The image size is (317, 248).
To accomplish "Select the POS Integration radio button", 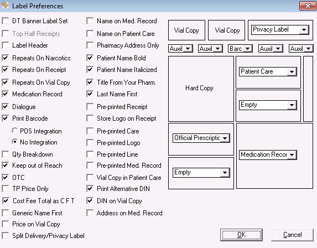I will pyautogui.click(x=14, y=131).
